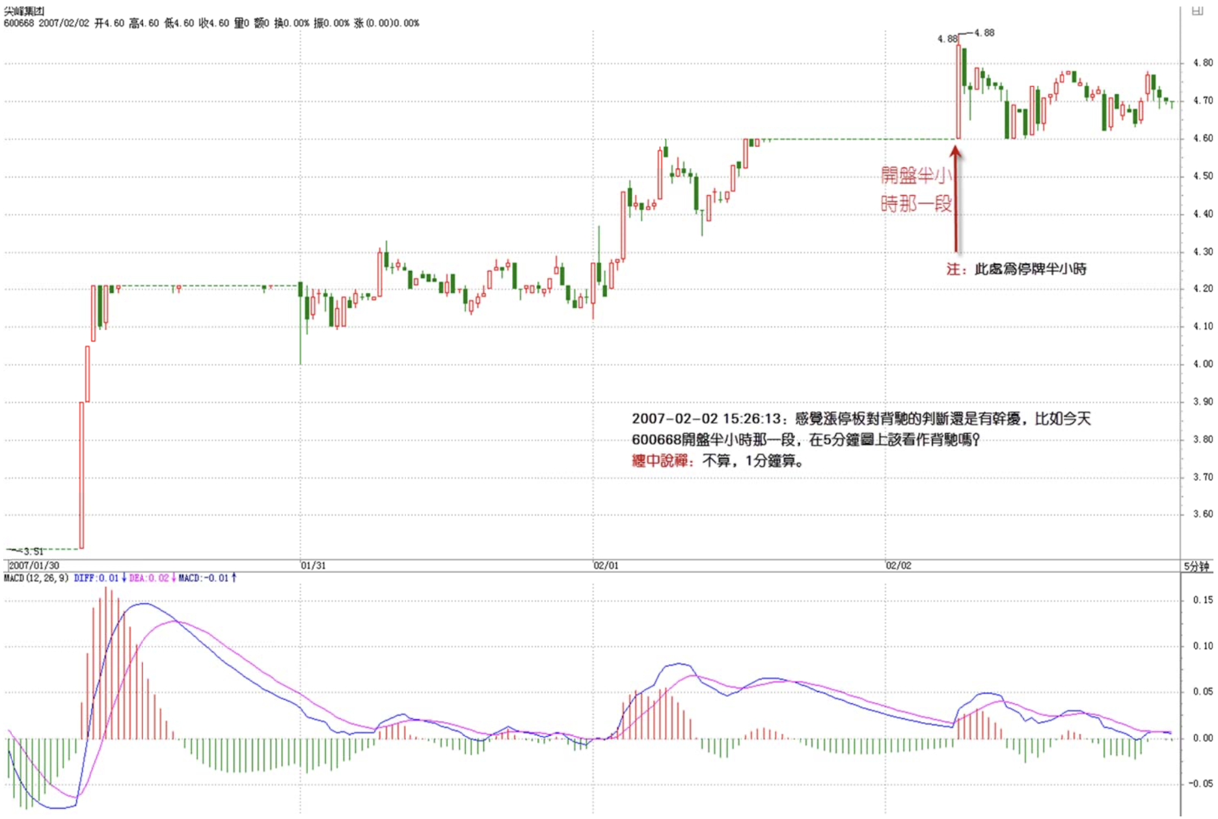Select the 02/02 date on time axis

[899, 565]
